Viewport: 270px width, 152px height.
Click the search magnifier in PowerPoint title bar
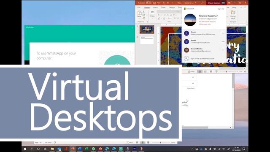coord(202,3)
